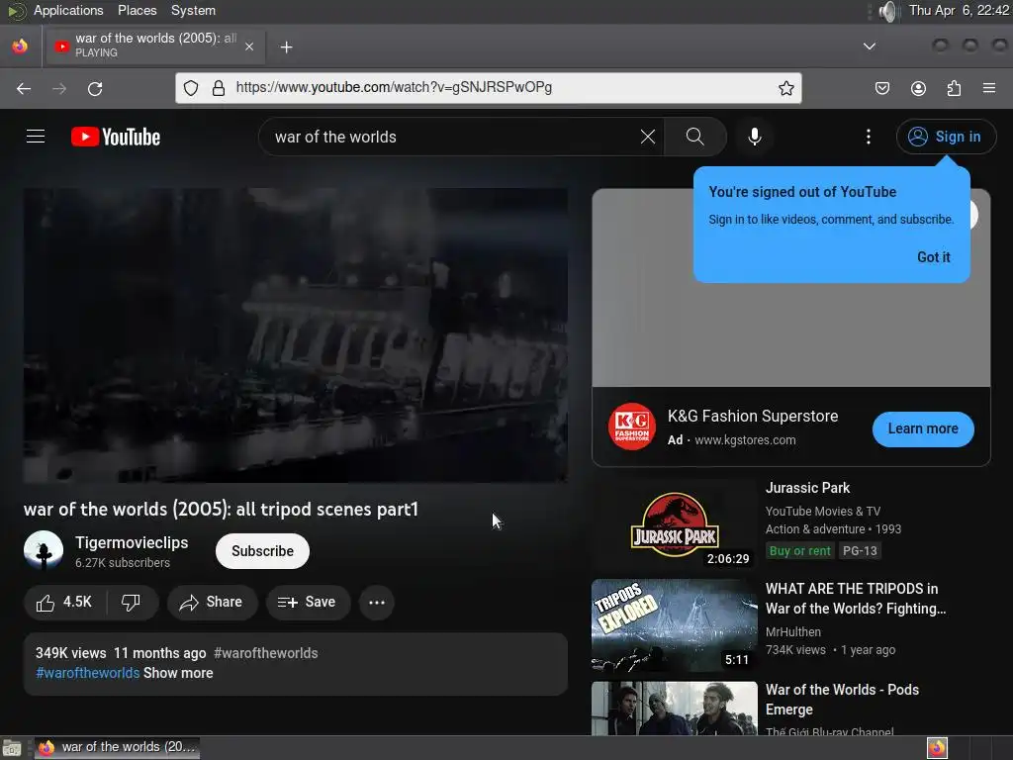Open War of the Worlds Pods Emerge thumbnail
Screen dimensions: 1013x760
click(x=675, y=709)
